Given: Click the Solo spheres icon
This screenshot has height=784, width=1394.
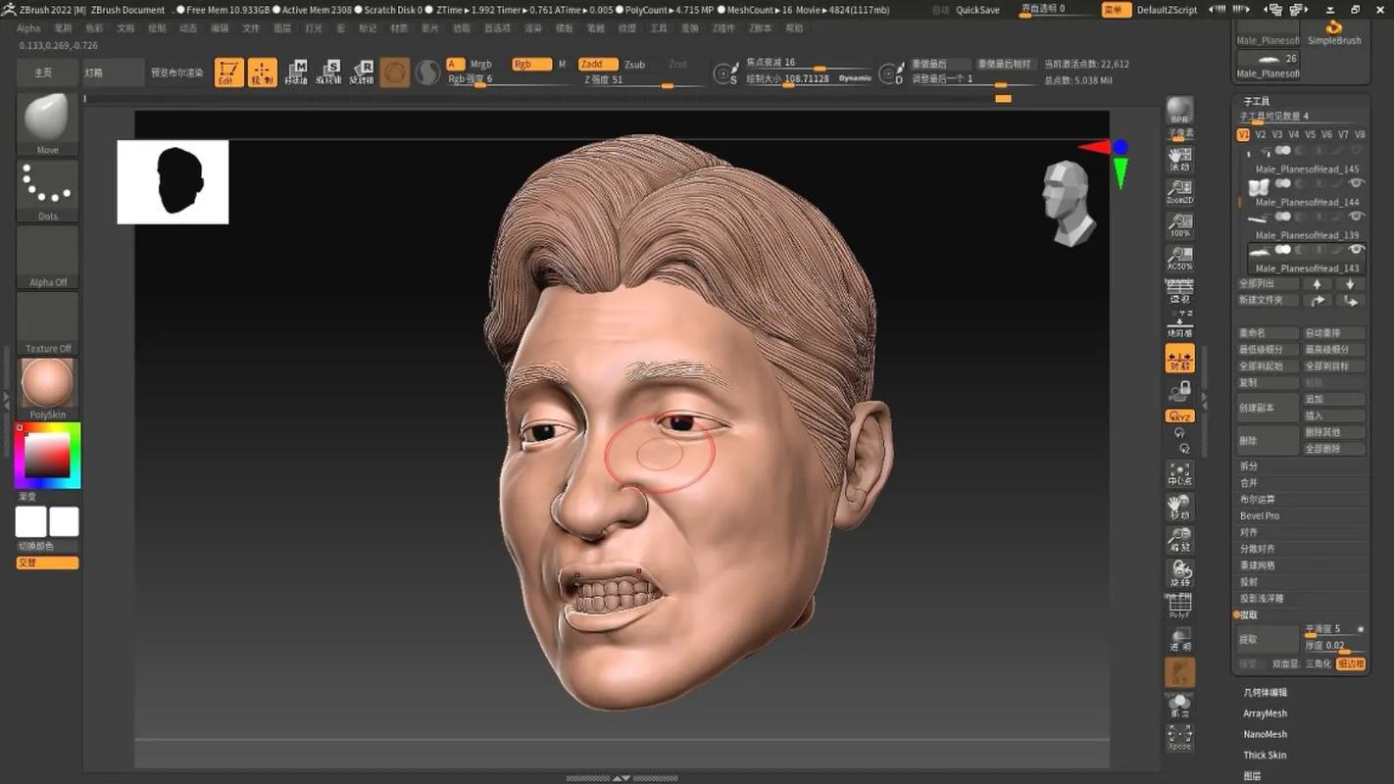Looking at the screenshot, I should pyautogui.click(x=1180, y=706).
